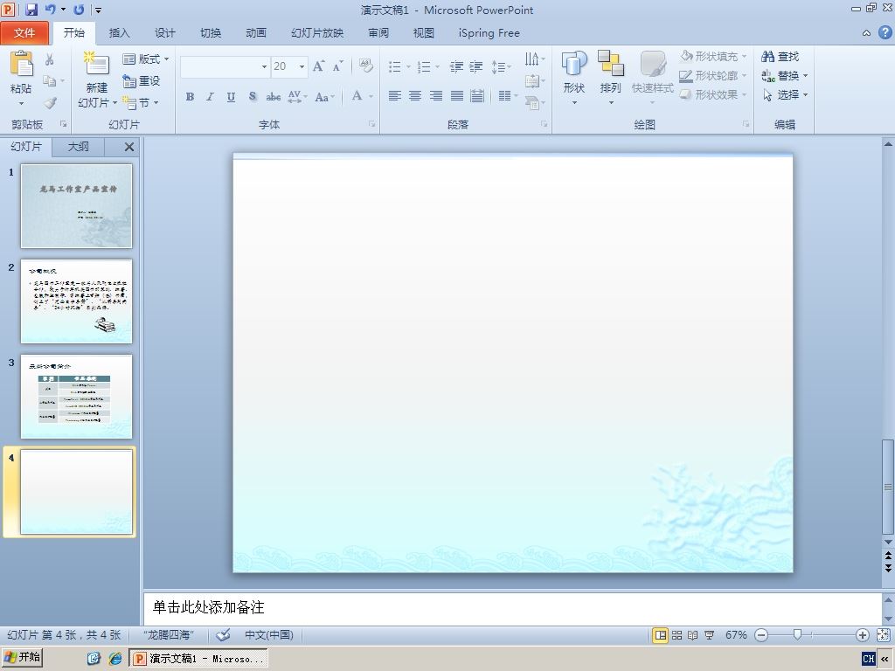
Task: Open line spacing dropdown
Action: tap(501, 66)
